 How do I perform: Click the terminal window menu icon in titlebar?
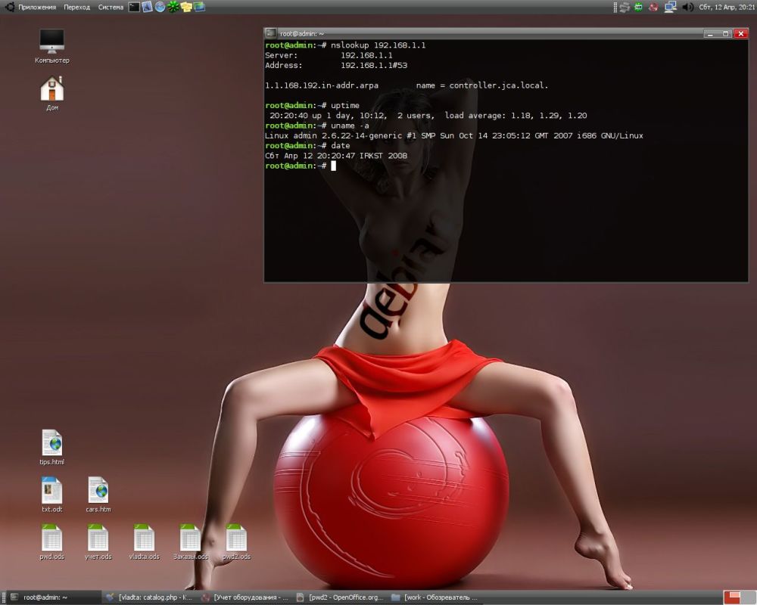[x=271, y=33]
